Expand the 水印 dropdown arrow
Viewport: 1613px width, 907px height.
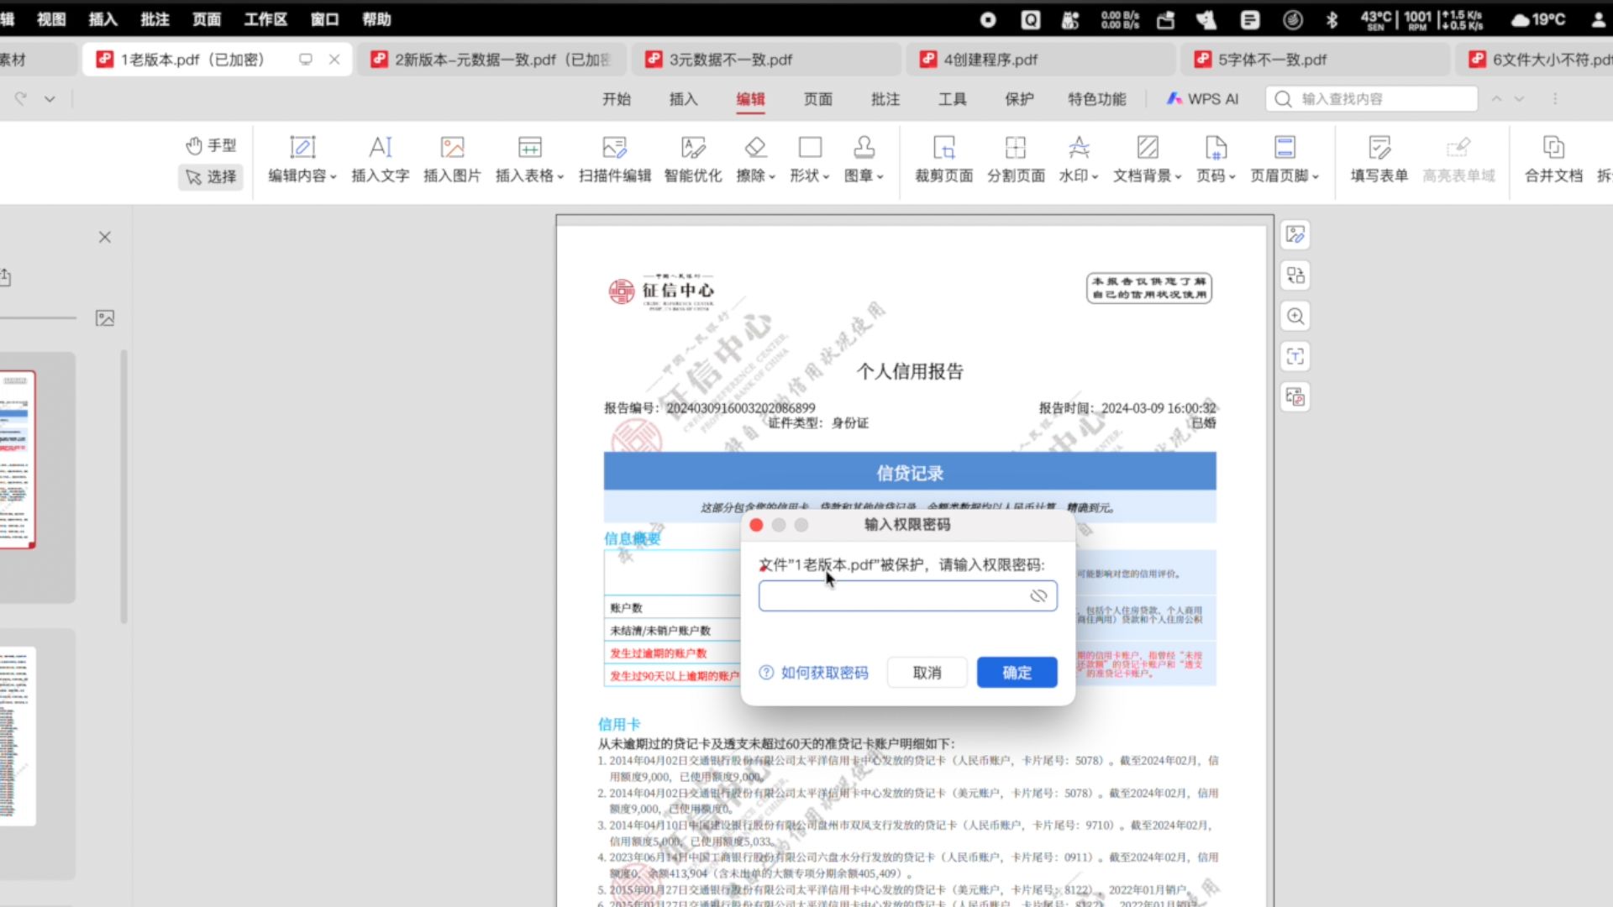(x=1095, y=176)
